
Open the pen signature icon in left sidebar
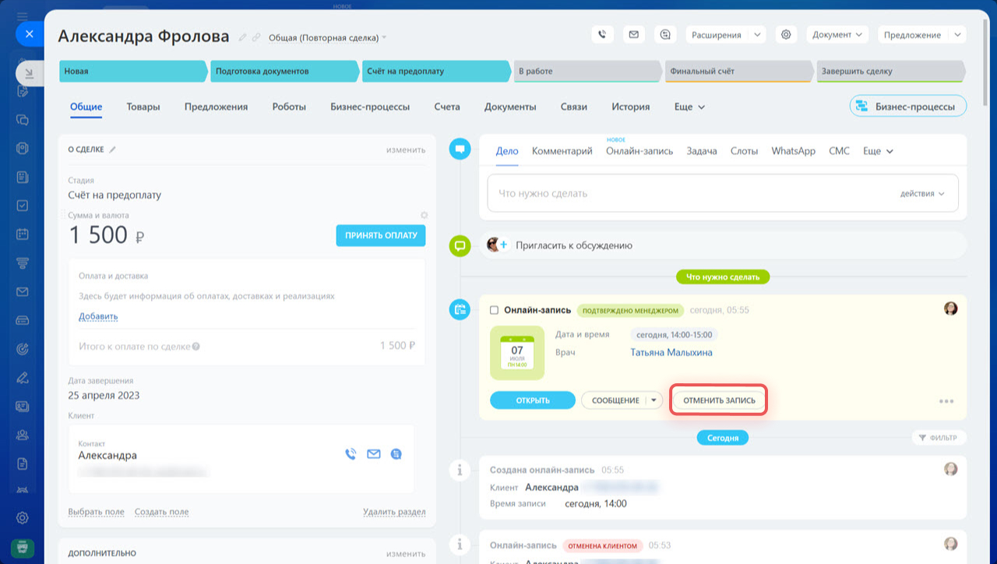(23, 378)
